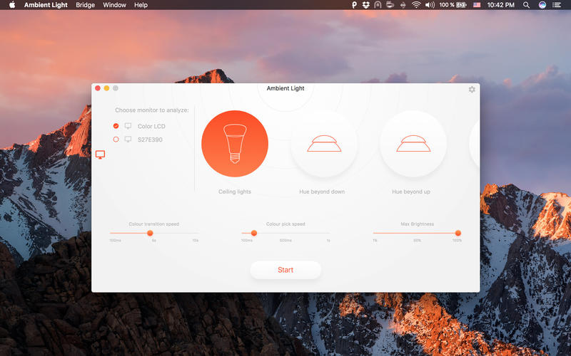Click the Color LCD label
Screen dimensions: 571x356
click(151, 126)
